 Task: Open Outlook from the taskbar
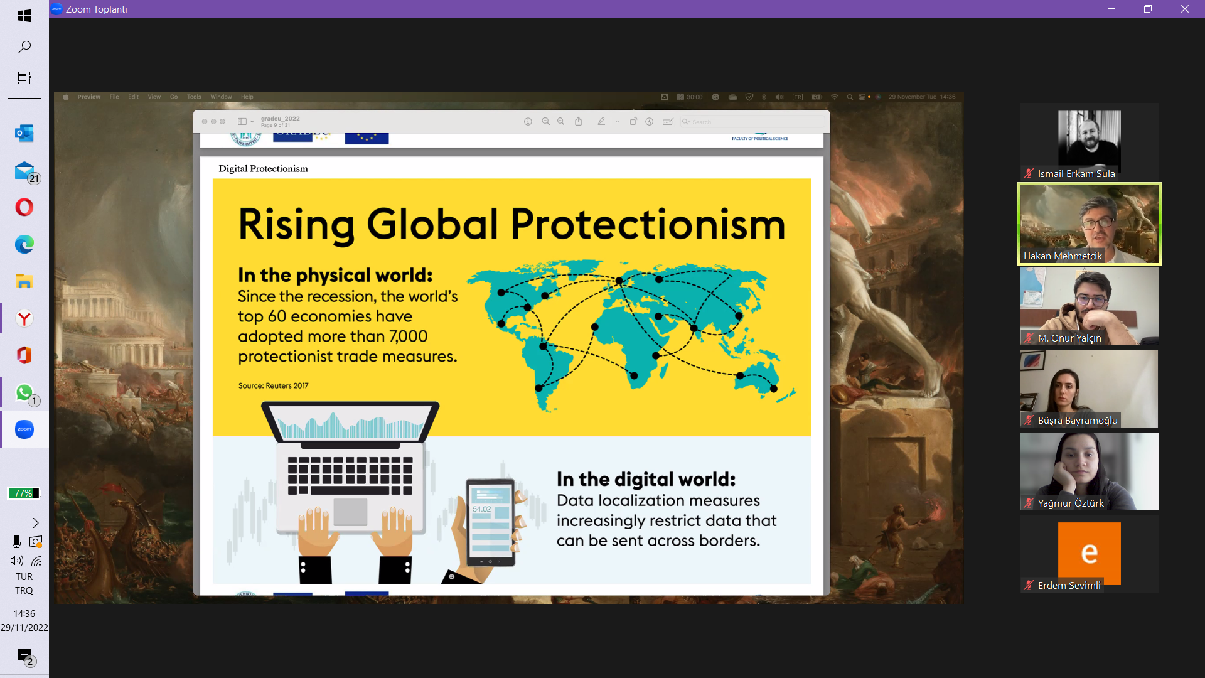pos(24,133)
